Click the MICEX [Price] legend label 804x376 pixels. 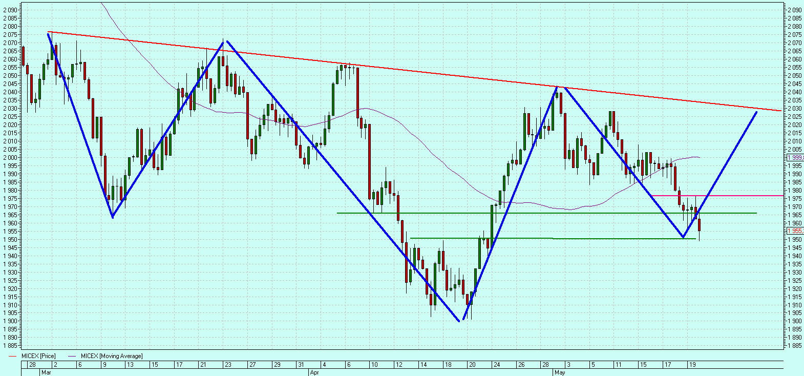point(38,356)
